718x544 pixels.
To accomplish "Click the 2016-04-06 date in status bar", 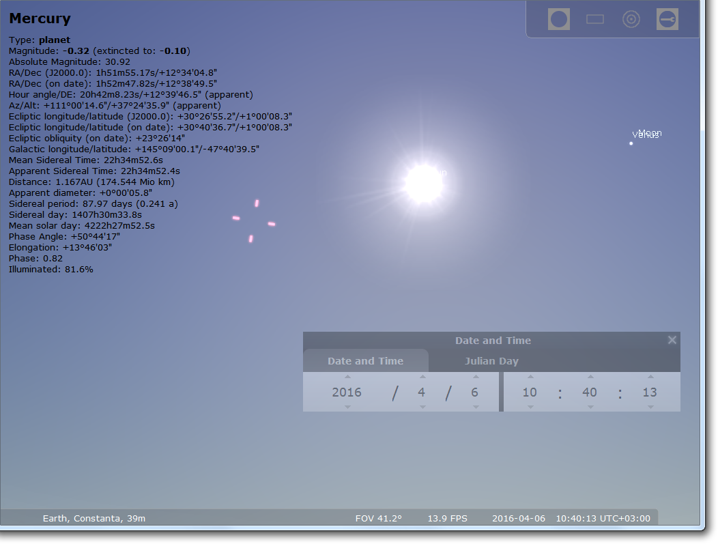I will (x=519, y=518).
